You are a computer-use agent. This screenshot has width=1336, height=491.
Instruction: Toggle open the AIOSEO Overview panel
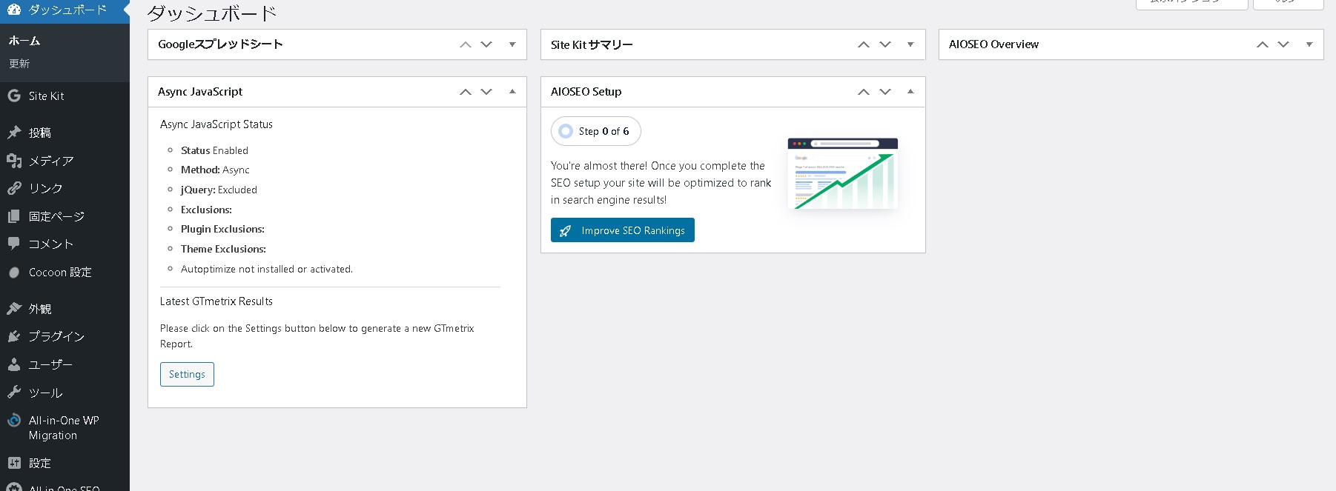(x=1309, y=44)
